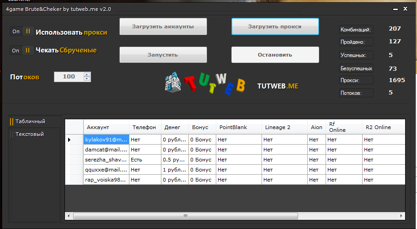This screenshot has height=229, width=417.
Task: Minimize the 4game Brute&Cheker window
Action: pos(396,9)
